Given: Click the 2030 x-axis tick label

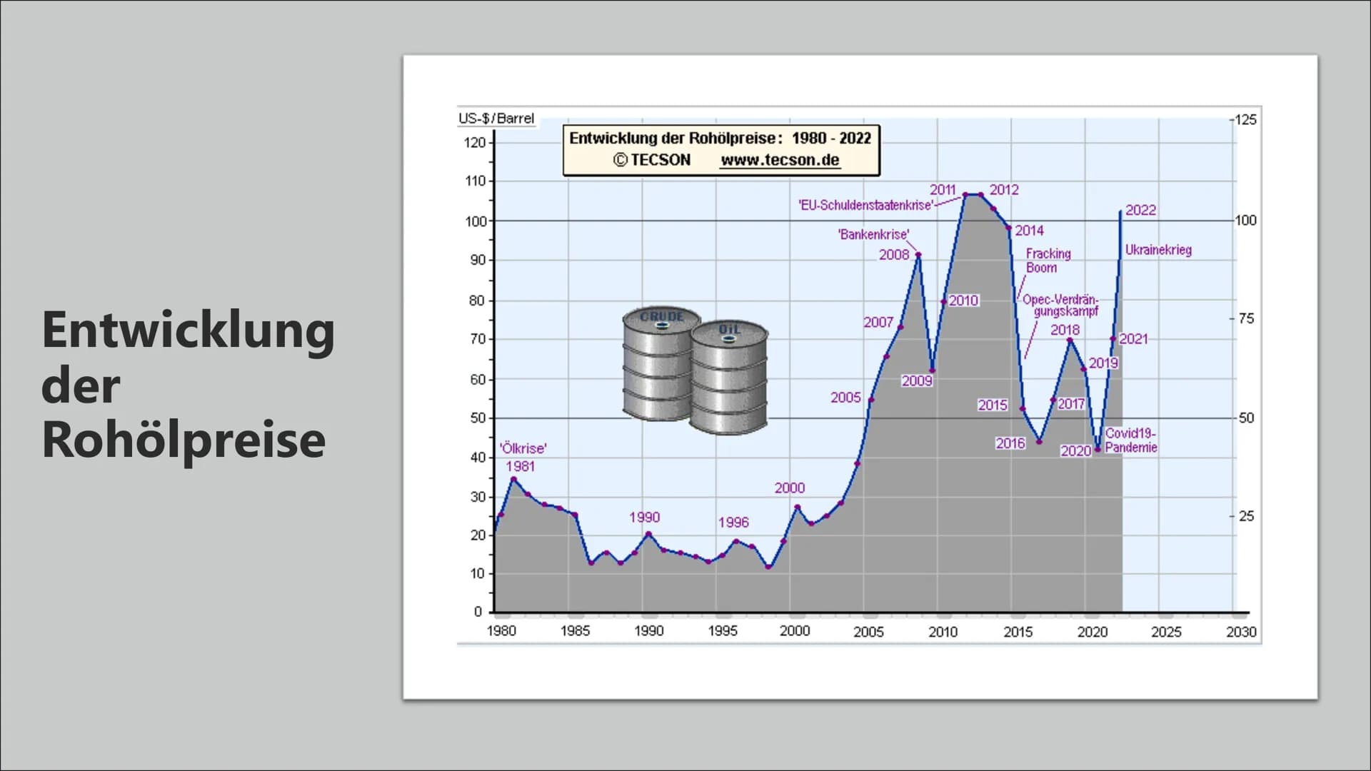Looking at the screenshot, I should click(1241, 632).
